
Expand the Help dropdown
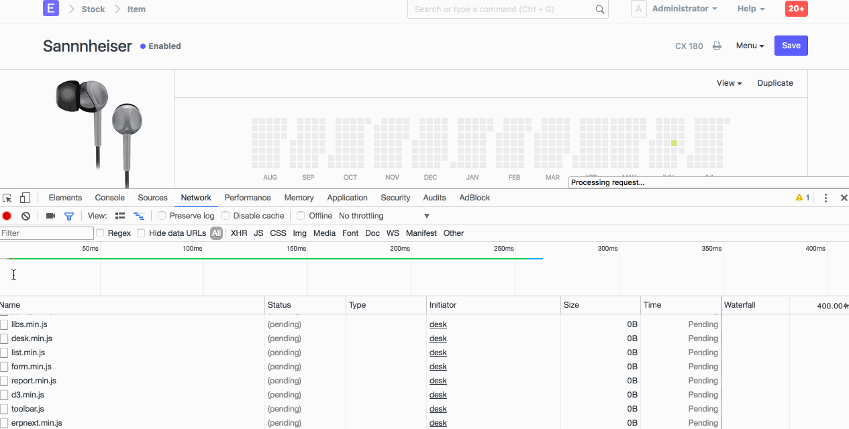point(751,9)
